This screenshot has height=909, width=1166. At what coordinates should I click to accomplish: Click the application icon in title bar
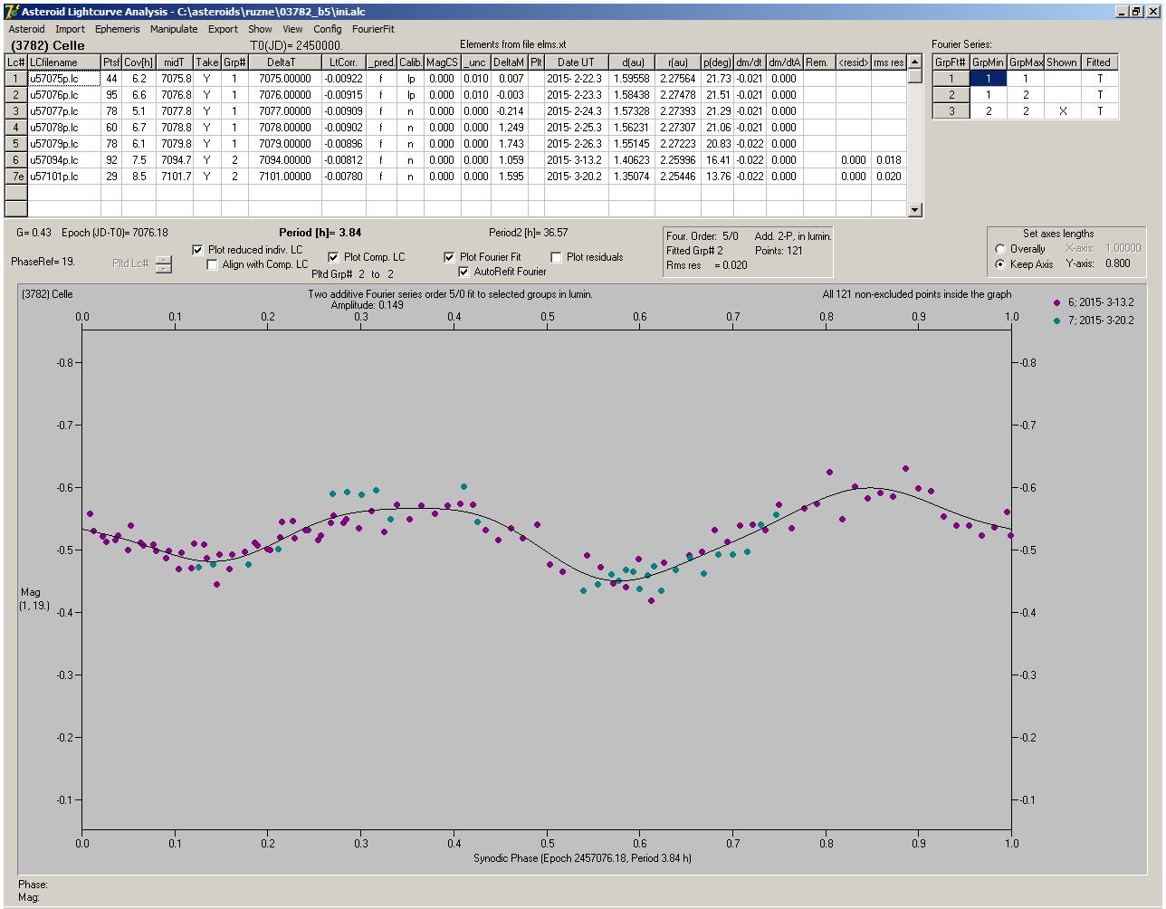point(11,11)
